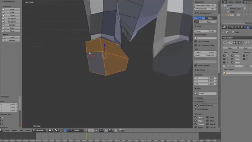Enable Lock Camera to View checkbox
Image resolution: width=252 pixels, height=142 pixels.
point(196,45)
